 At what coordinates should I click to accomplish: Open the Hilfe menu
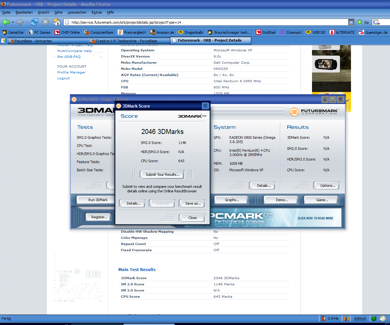click(110, 12)
